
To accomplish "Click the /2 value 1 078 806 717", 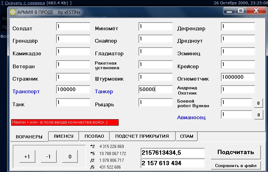I will tap(112, 160).
